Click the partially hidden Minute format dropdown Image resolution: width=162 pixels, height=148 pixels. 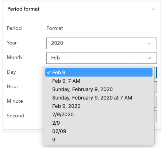(155, 102)
